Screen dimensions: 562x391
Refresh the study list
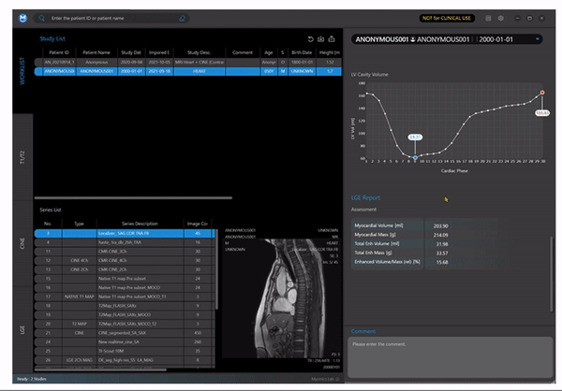point(311,39)
